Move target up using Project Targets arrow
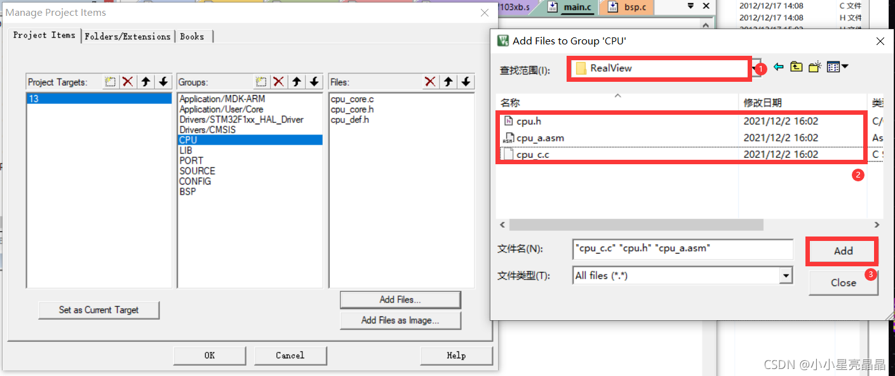895x376 pixels. click(146, 82)
